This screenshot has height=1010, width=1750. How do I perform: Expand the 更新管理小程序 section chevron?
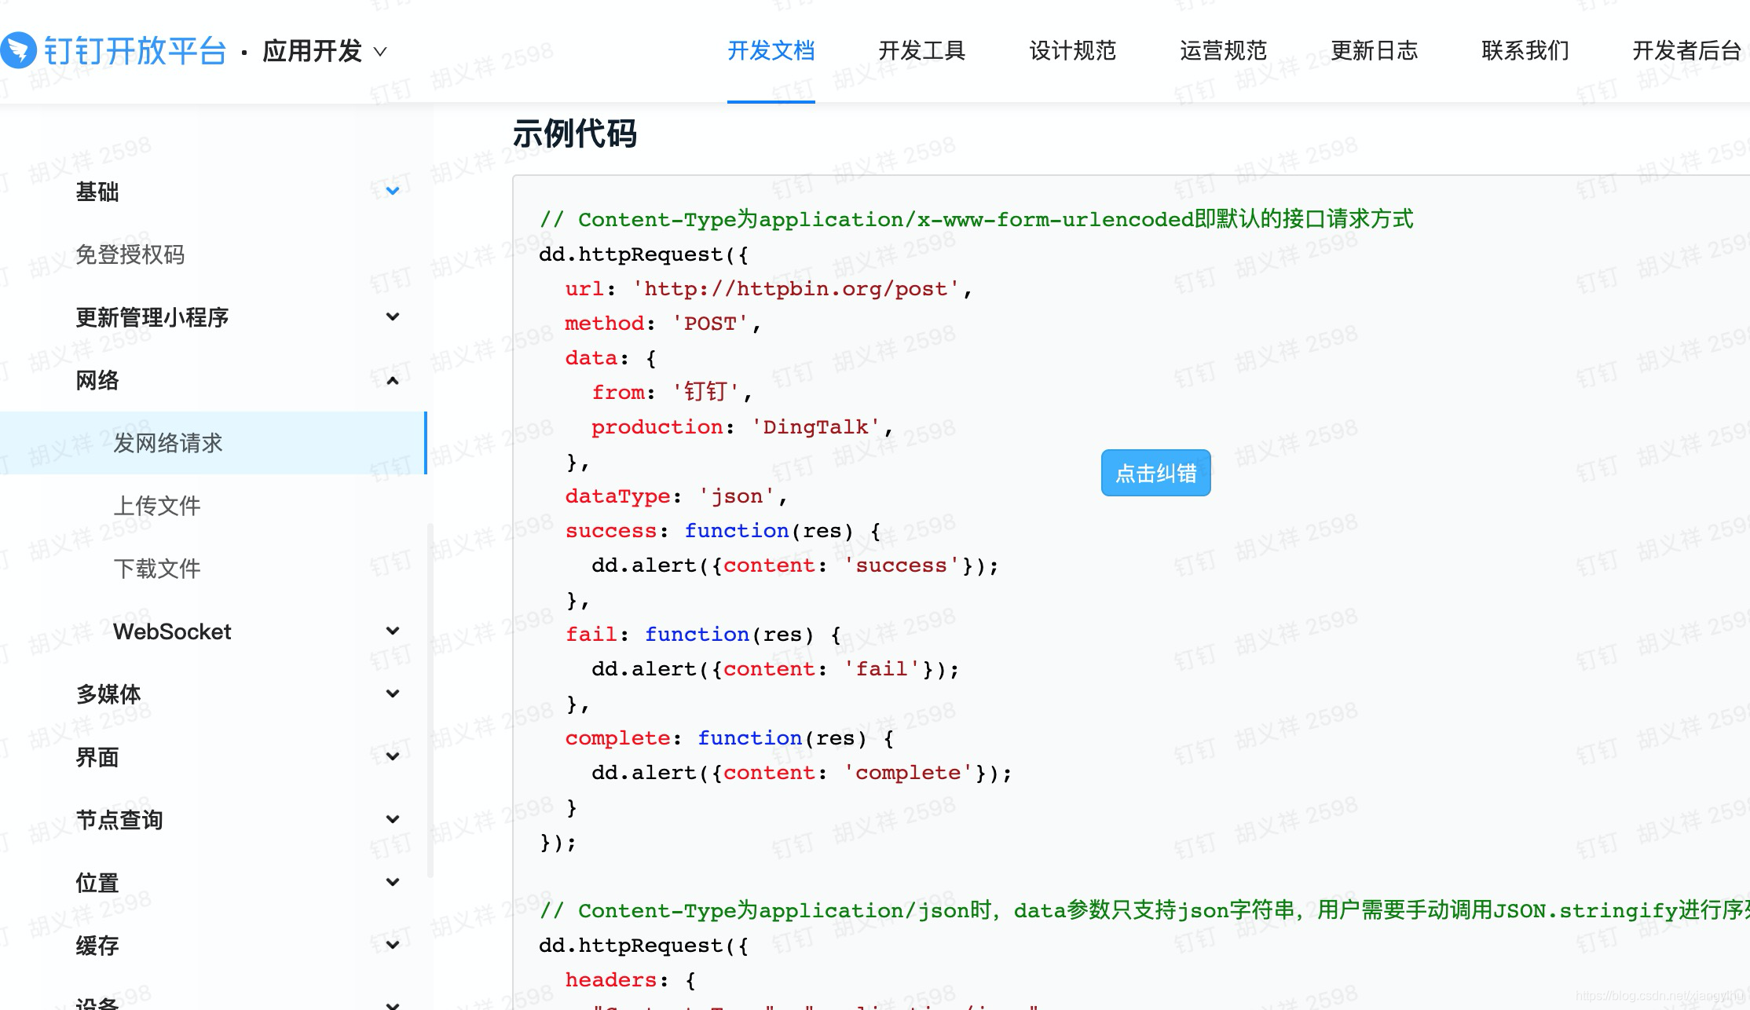click(x=393, y=317)
